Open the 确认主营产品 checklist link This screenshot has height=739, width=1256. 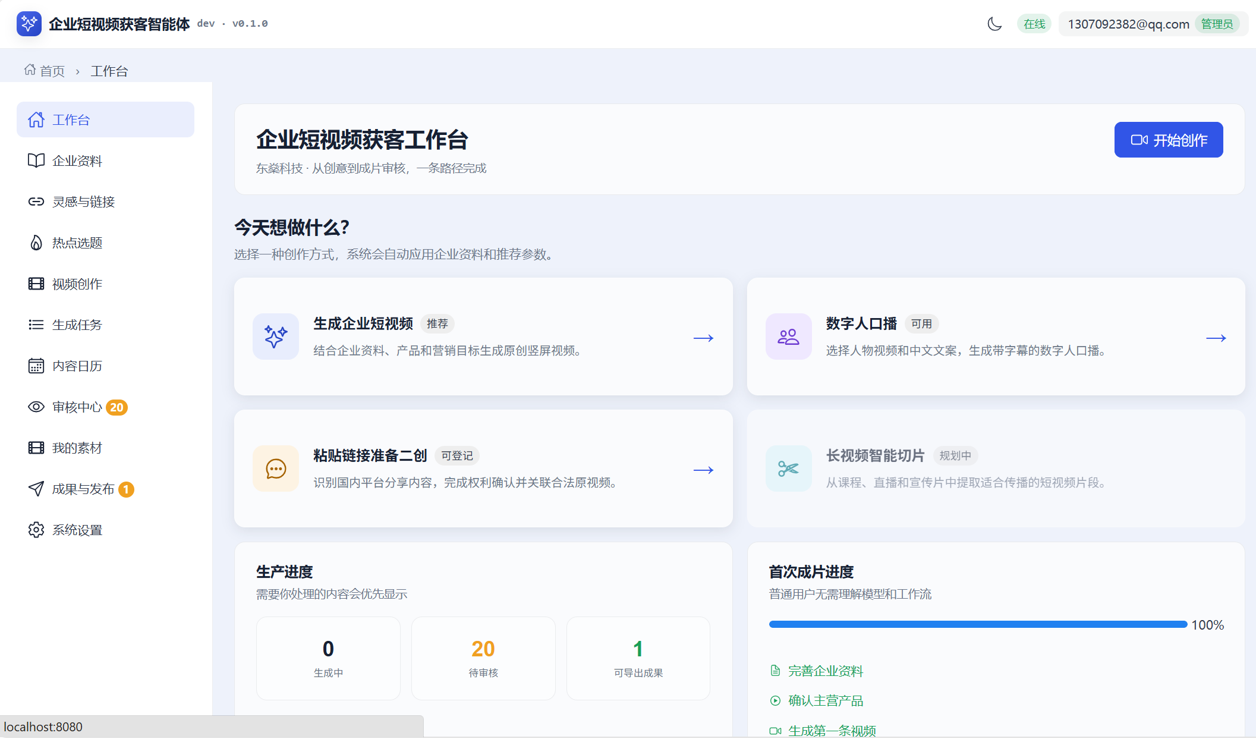click(x=816, y=700)
